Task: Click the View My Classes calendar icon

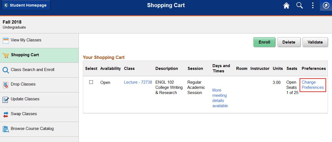Action: [x=6, y=41]
